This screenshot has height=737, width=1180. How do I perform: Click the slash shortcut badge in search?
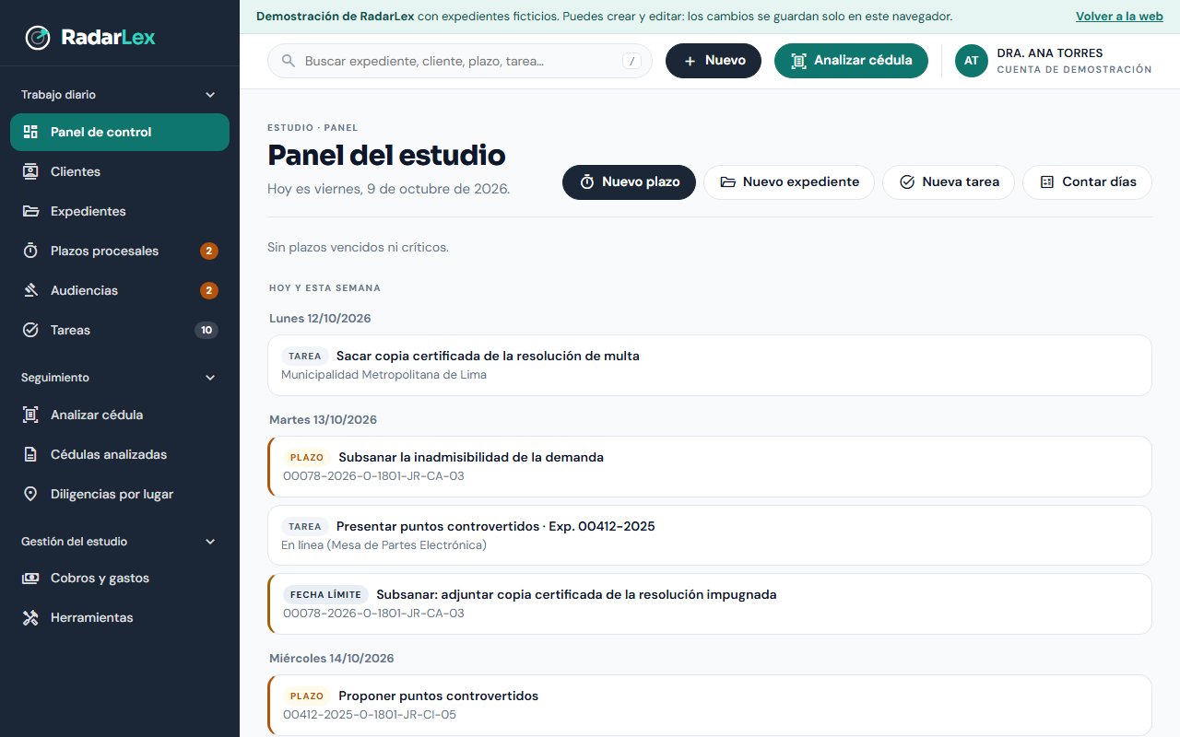pyautogui.click(x=631, y=61)
